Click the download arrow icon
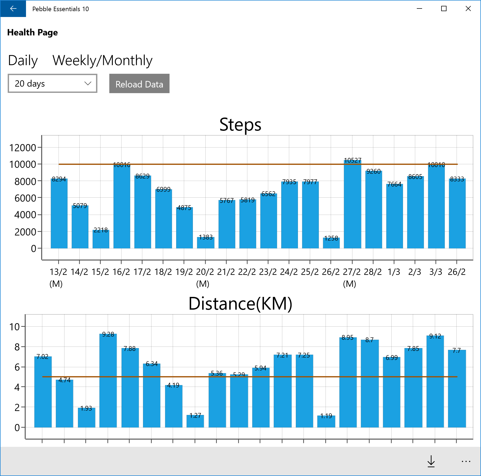Viewport: 481px width, 476px height. [x=431, y=461]
